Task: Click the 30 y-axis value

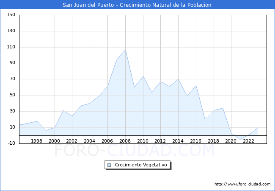Action: [12, 111]
